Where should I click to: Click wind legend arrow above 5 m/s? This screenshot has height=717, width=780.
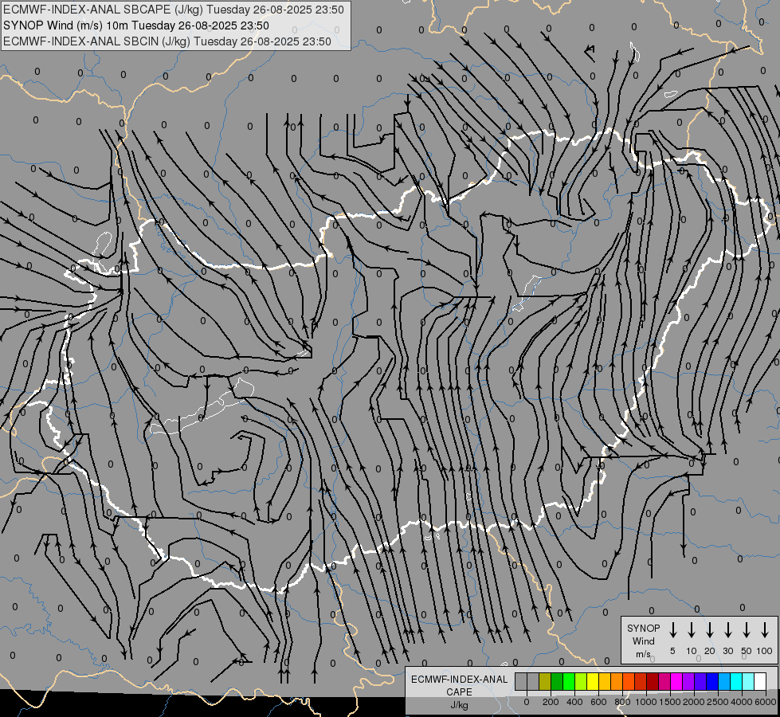[672, 630]
